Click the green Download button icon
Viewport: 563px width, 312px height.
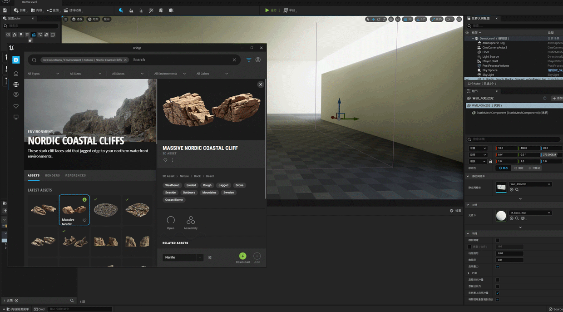pyautogui.click(x=242, y=256)
